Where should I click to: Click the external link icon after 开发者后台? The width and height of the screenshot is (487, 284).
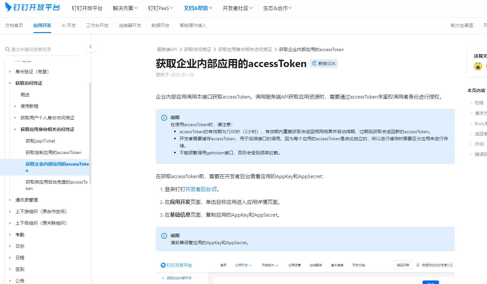pos(214,189)
